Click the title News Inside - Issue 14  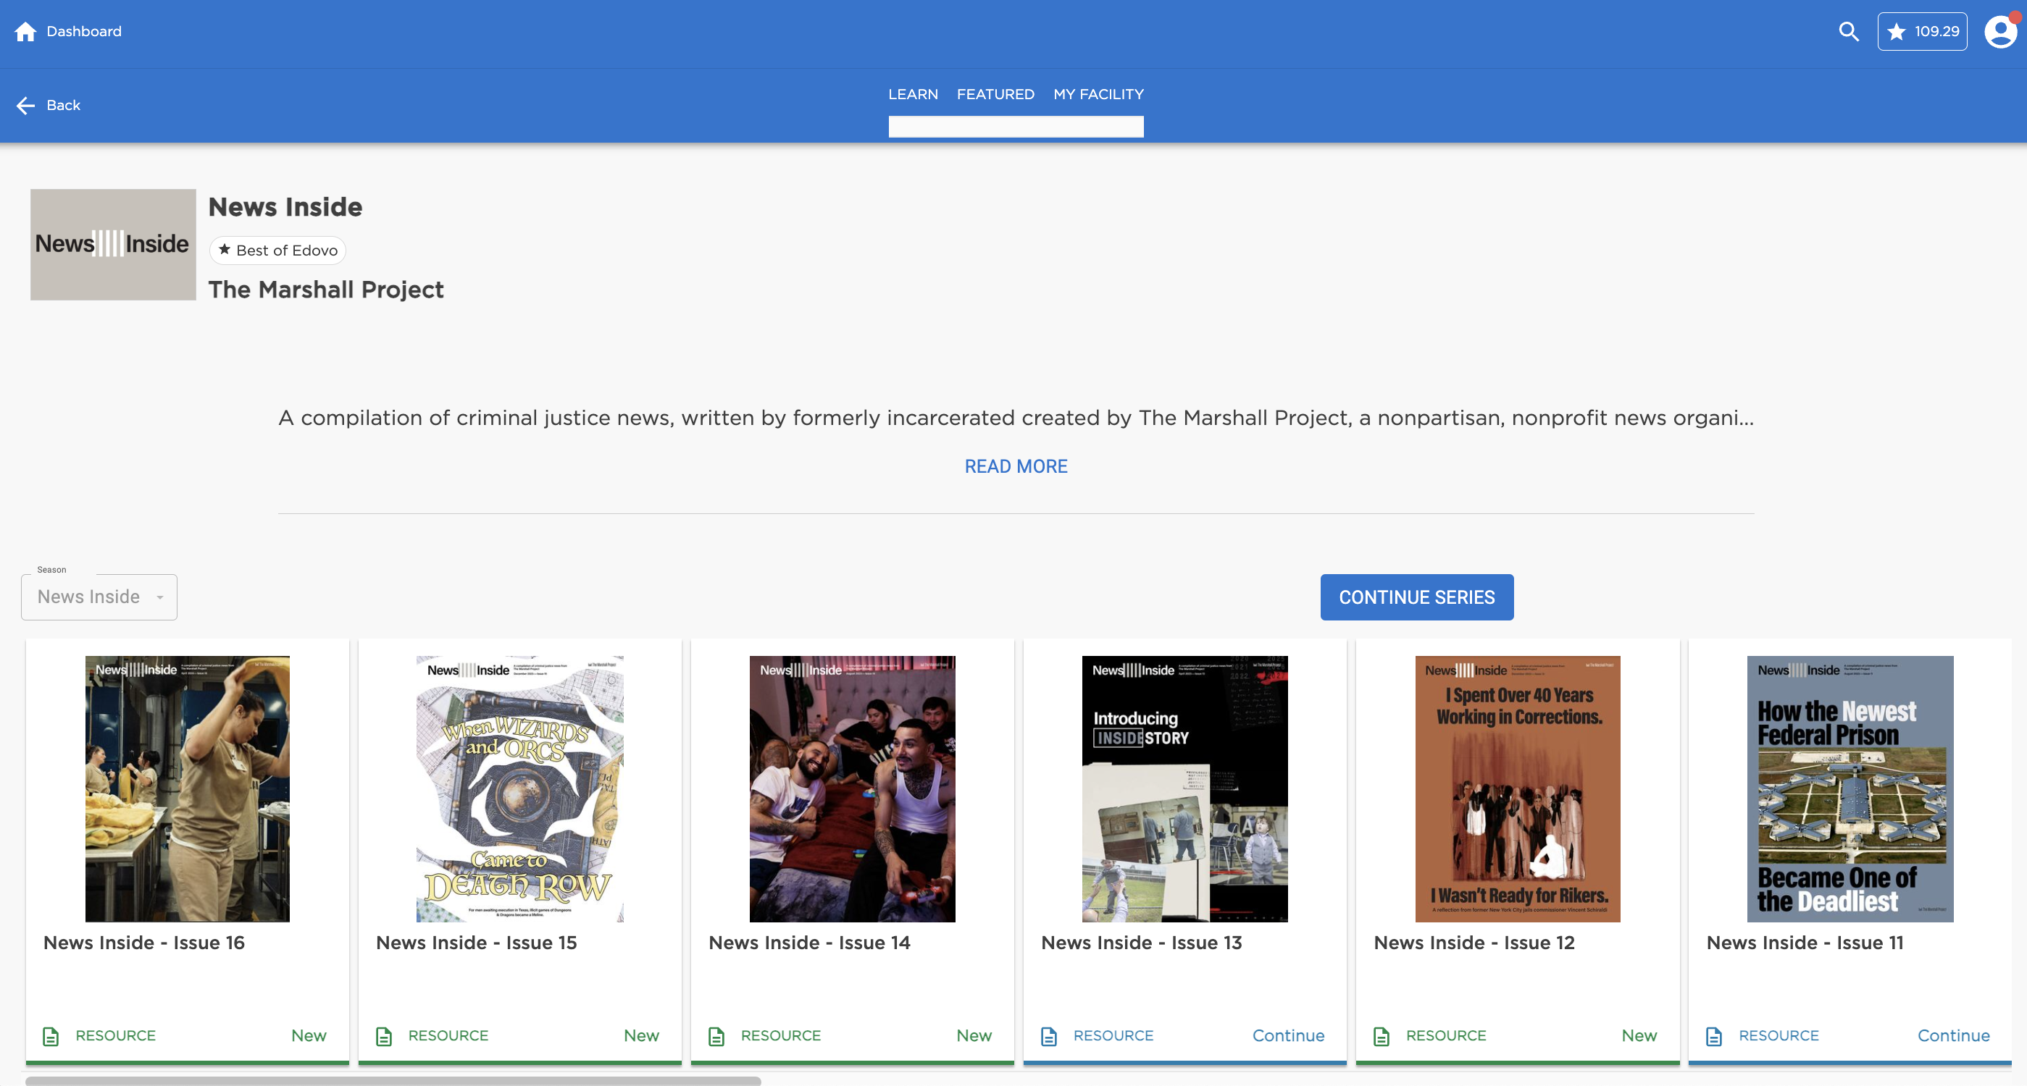(x=810, y=942)
